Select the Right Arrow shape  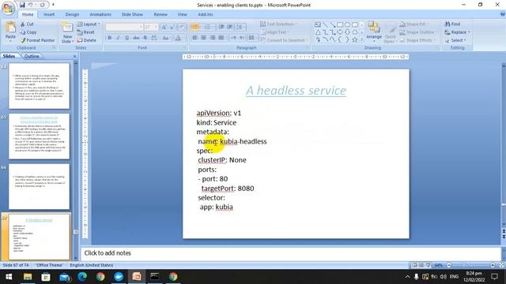[340, 32]
